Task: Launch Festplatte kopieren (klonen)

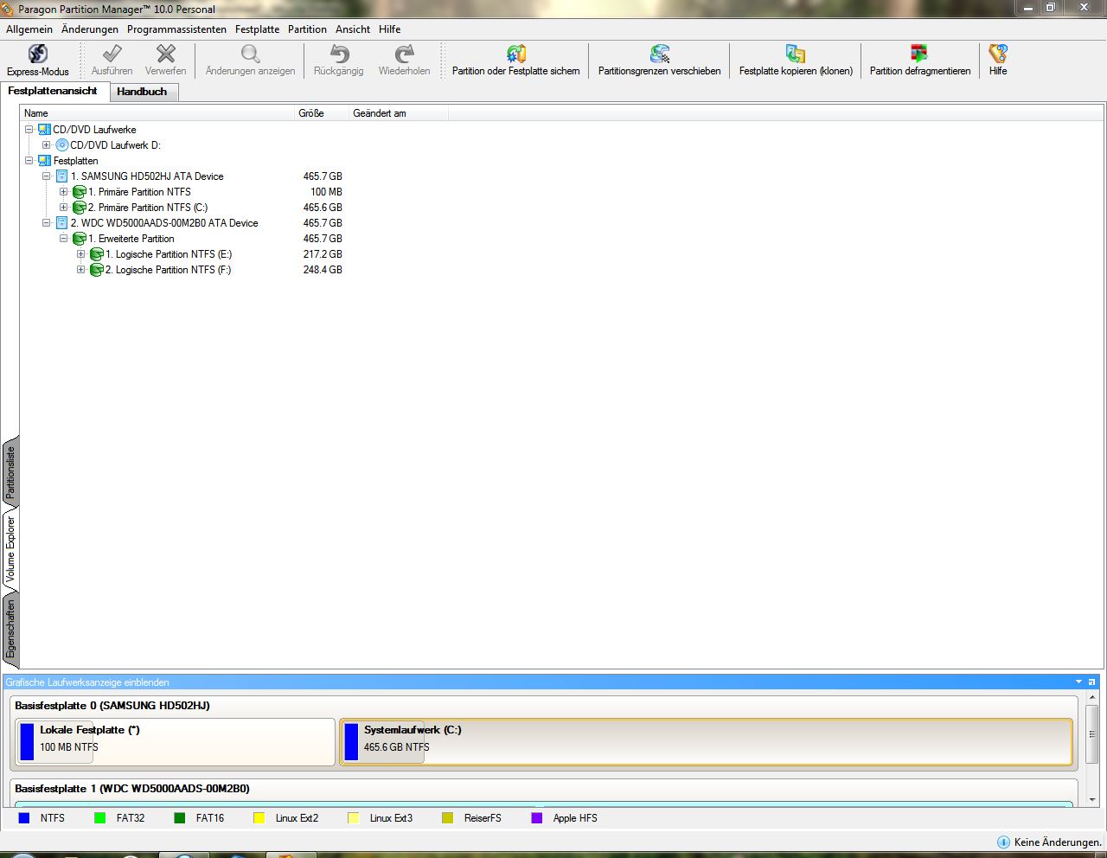Action: click(x=796, y=61)
